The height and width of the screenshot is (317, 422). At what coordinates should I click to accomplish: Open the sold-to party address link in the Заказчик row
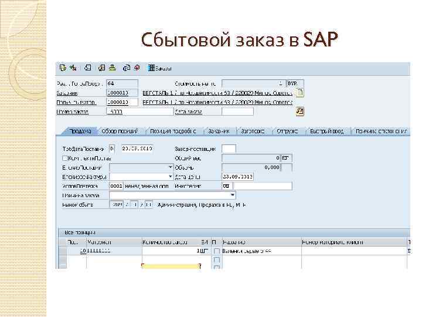tap(217, 93)
